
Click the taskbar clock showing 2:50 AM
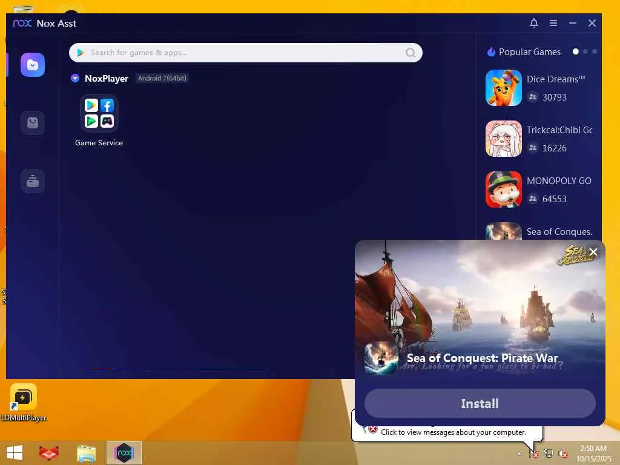click(594, 453)
